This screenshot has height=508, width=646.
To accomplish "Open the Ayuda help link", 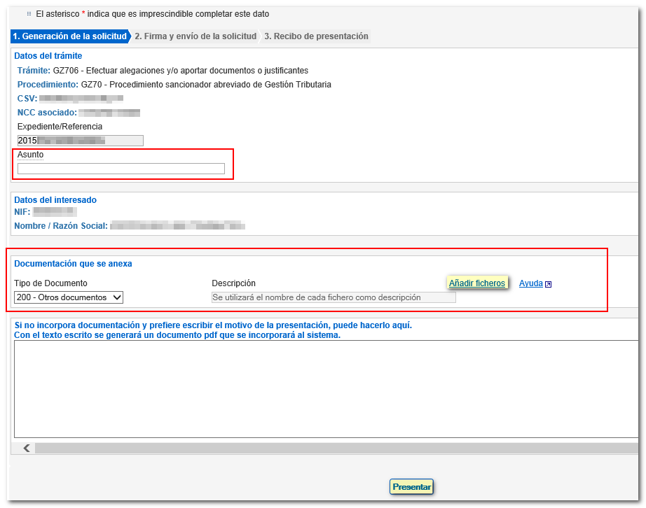I will tap(530, 283).
